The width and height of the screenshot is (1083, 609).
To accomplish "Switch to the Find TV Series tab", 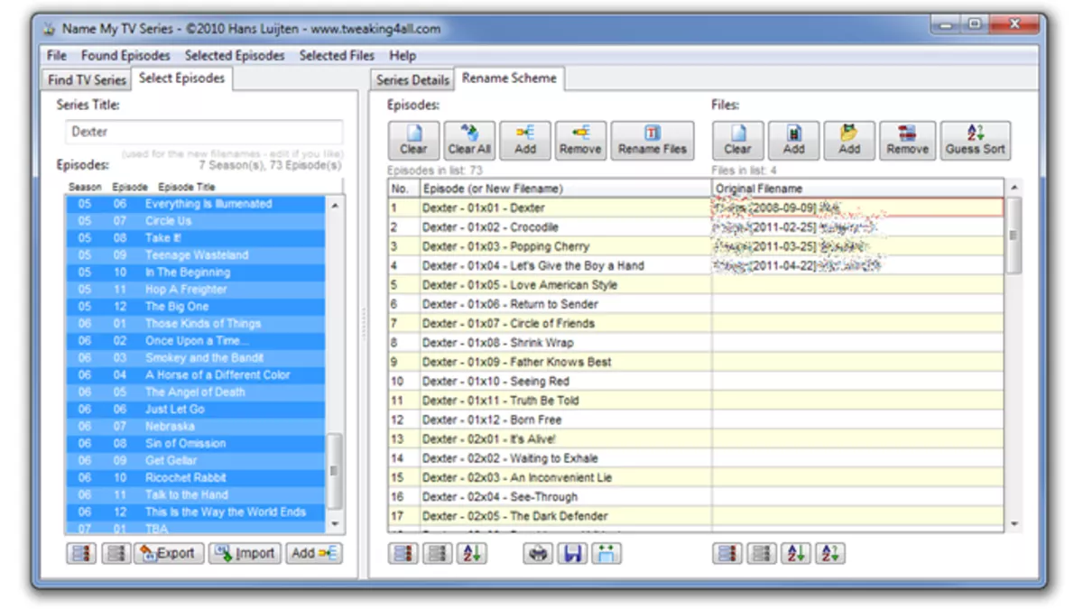I will 87,79.
